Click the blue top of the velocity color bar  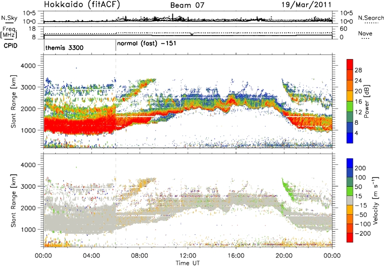point(350,163)
